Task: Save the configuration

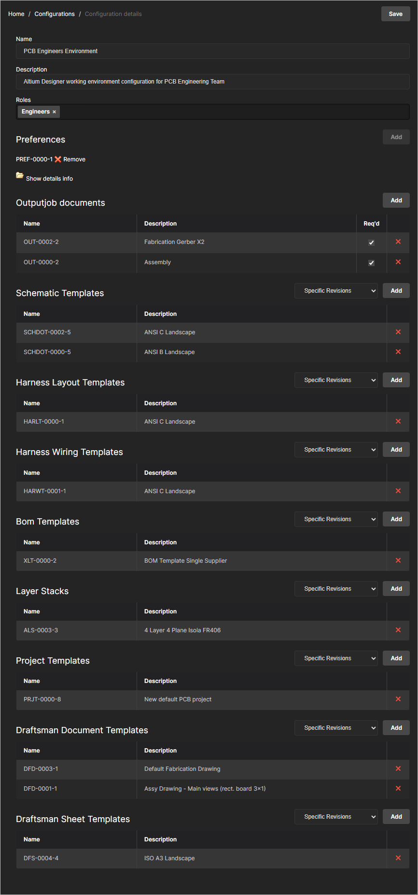Action: coord(395,14)
